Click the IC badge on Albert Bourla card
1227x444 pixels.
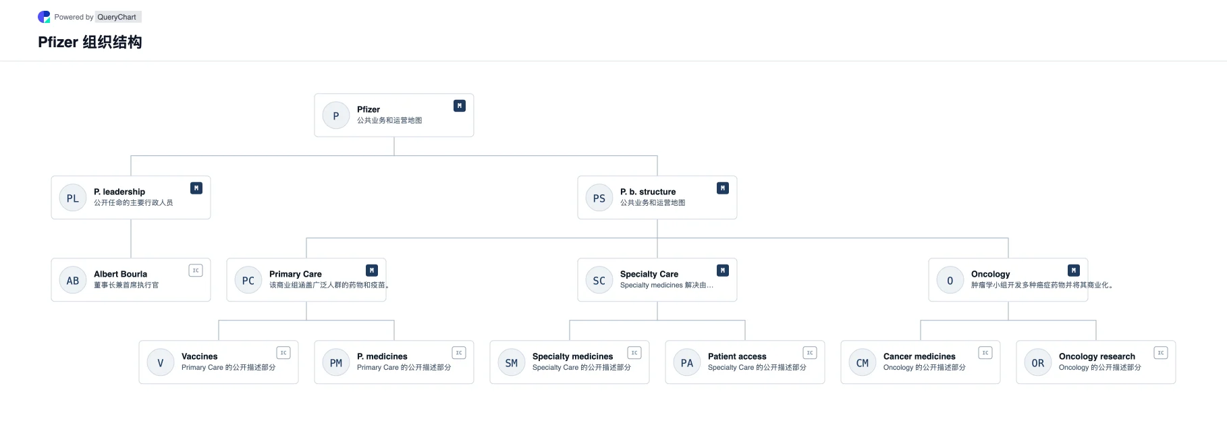coord(196,271)
